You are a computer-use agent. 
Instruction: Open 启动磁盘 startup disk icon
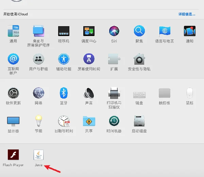coord(139,121)
